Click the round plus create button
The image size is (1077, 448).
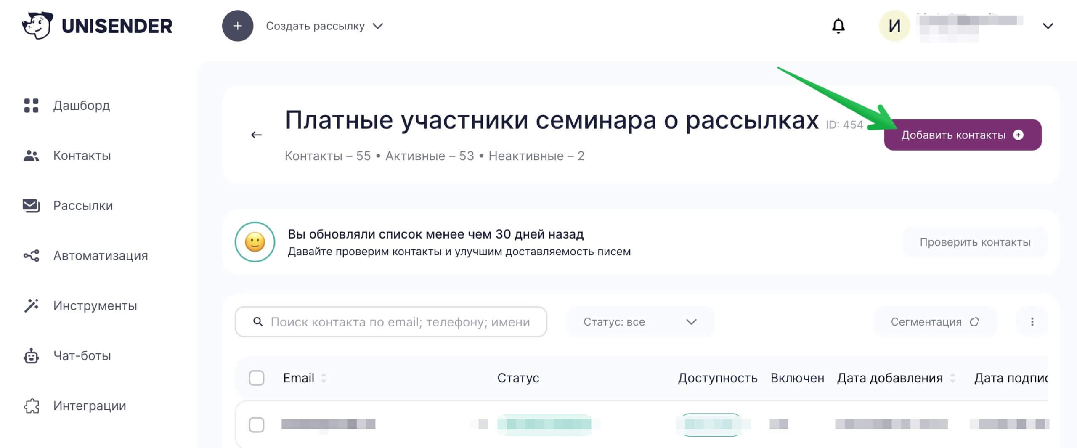tap(238, 26)
